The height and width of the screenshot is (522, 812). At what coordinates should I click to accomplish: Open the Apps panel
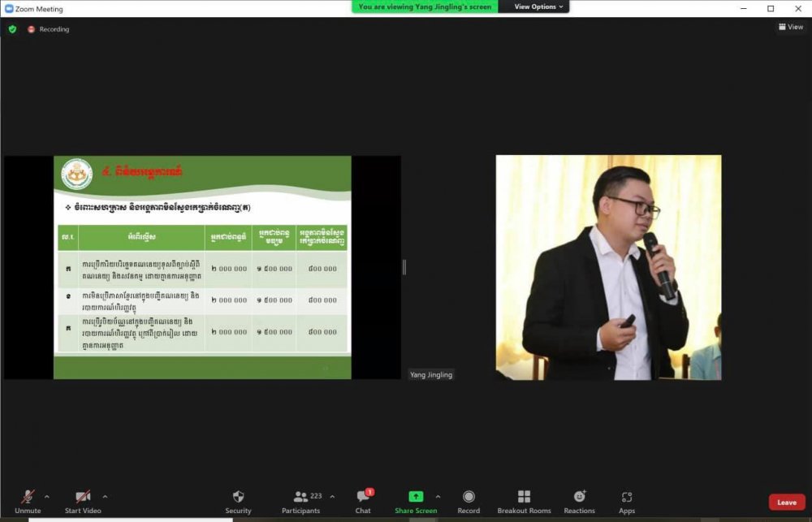(627, 497)
